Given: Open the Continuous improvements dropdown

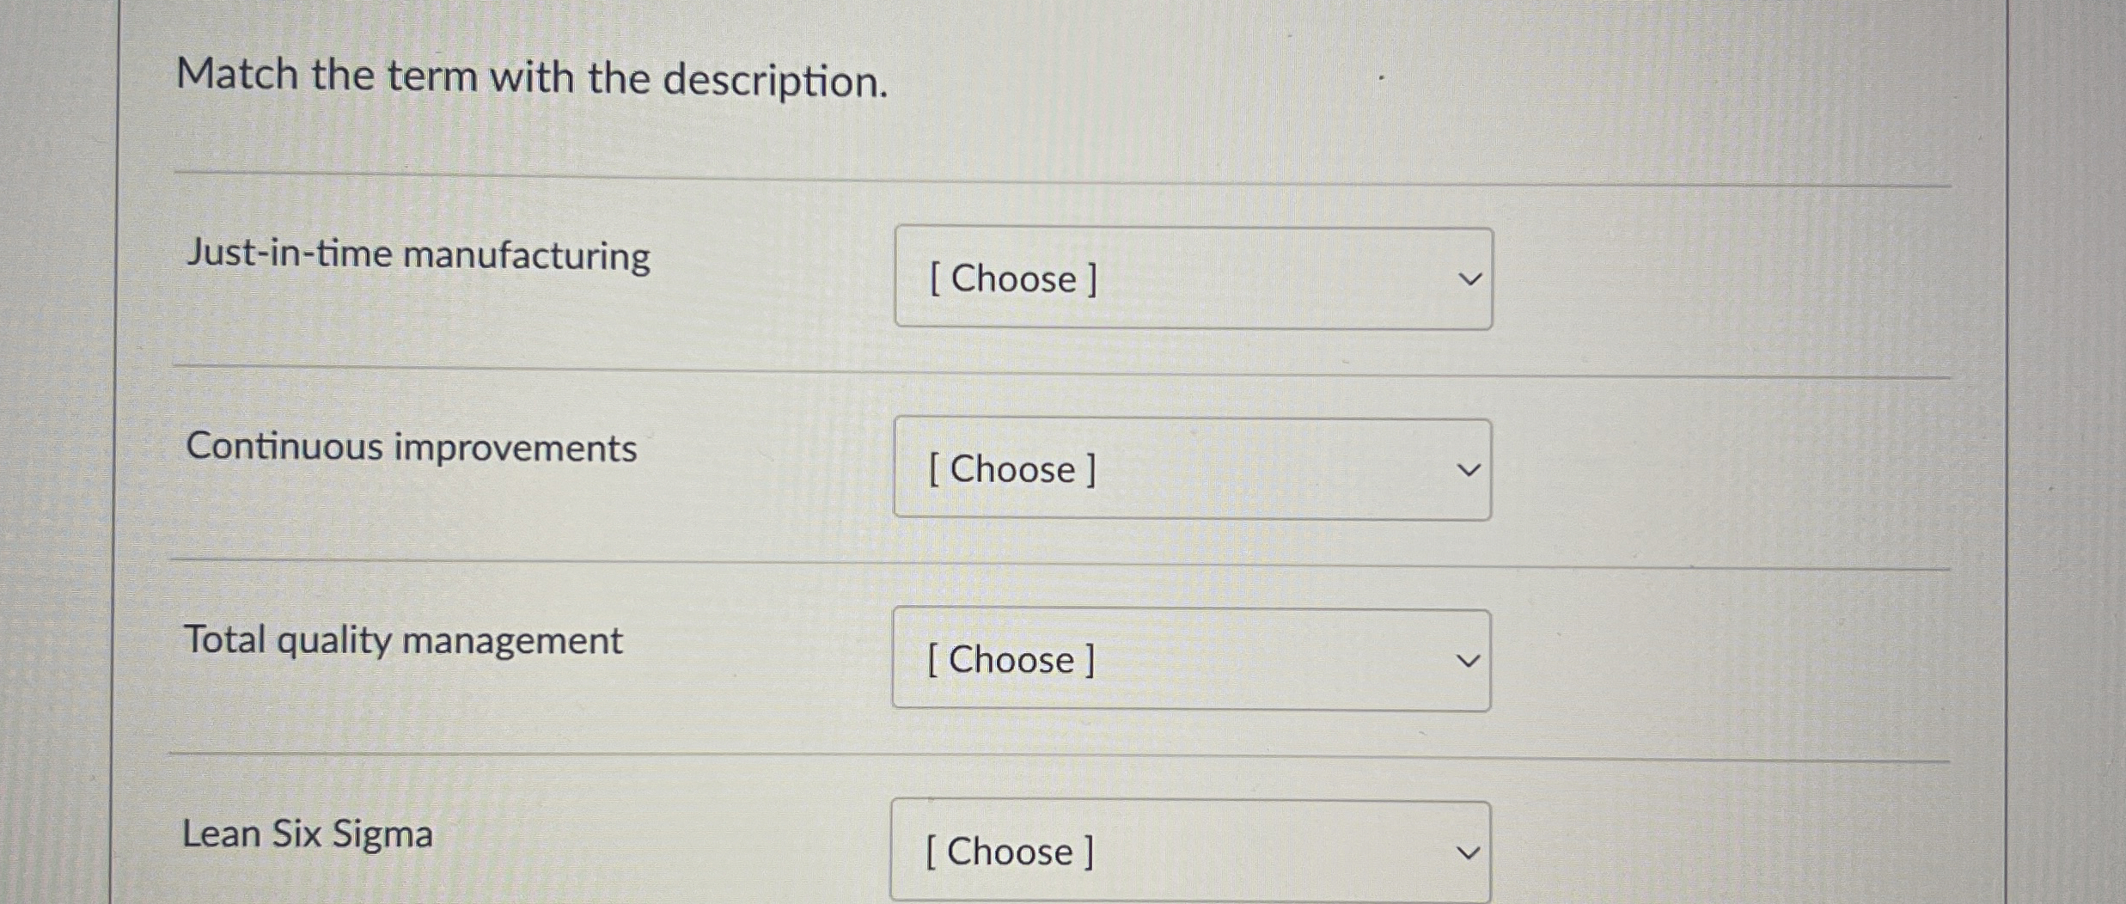Looking at the screenshot, I should click(x=1192, y=469).
